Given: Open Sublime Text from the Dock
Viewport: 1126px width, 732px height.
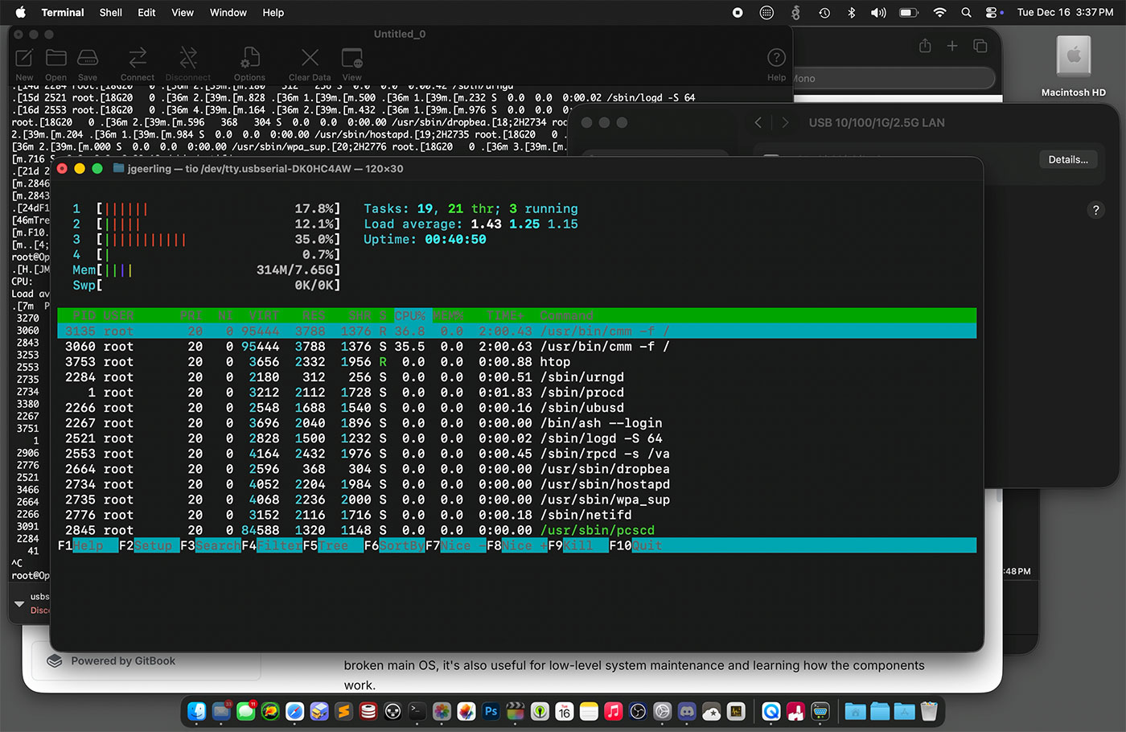Looking at the screenshot, I should coord(344,711).
